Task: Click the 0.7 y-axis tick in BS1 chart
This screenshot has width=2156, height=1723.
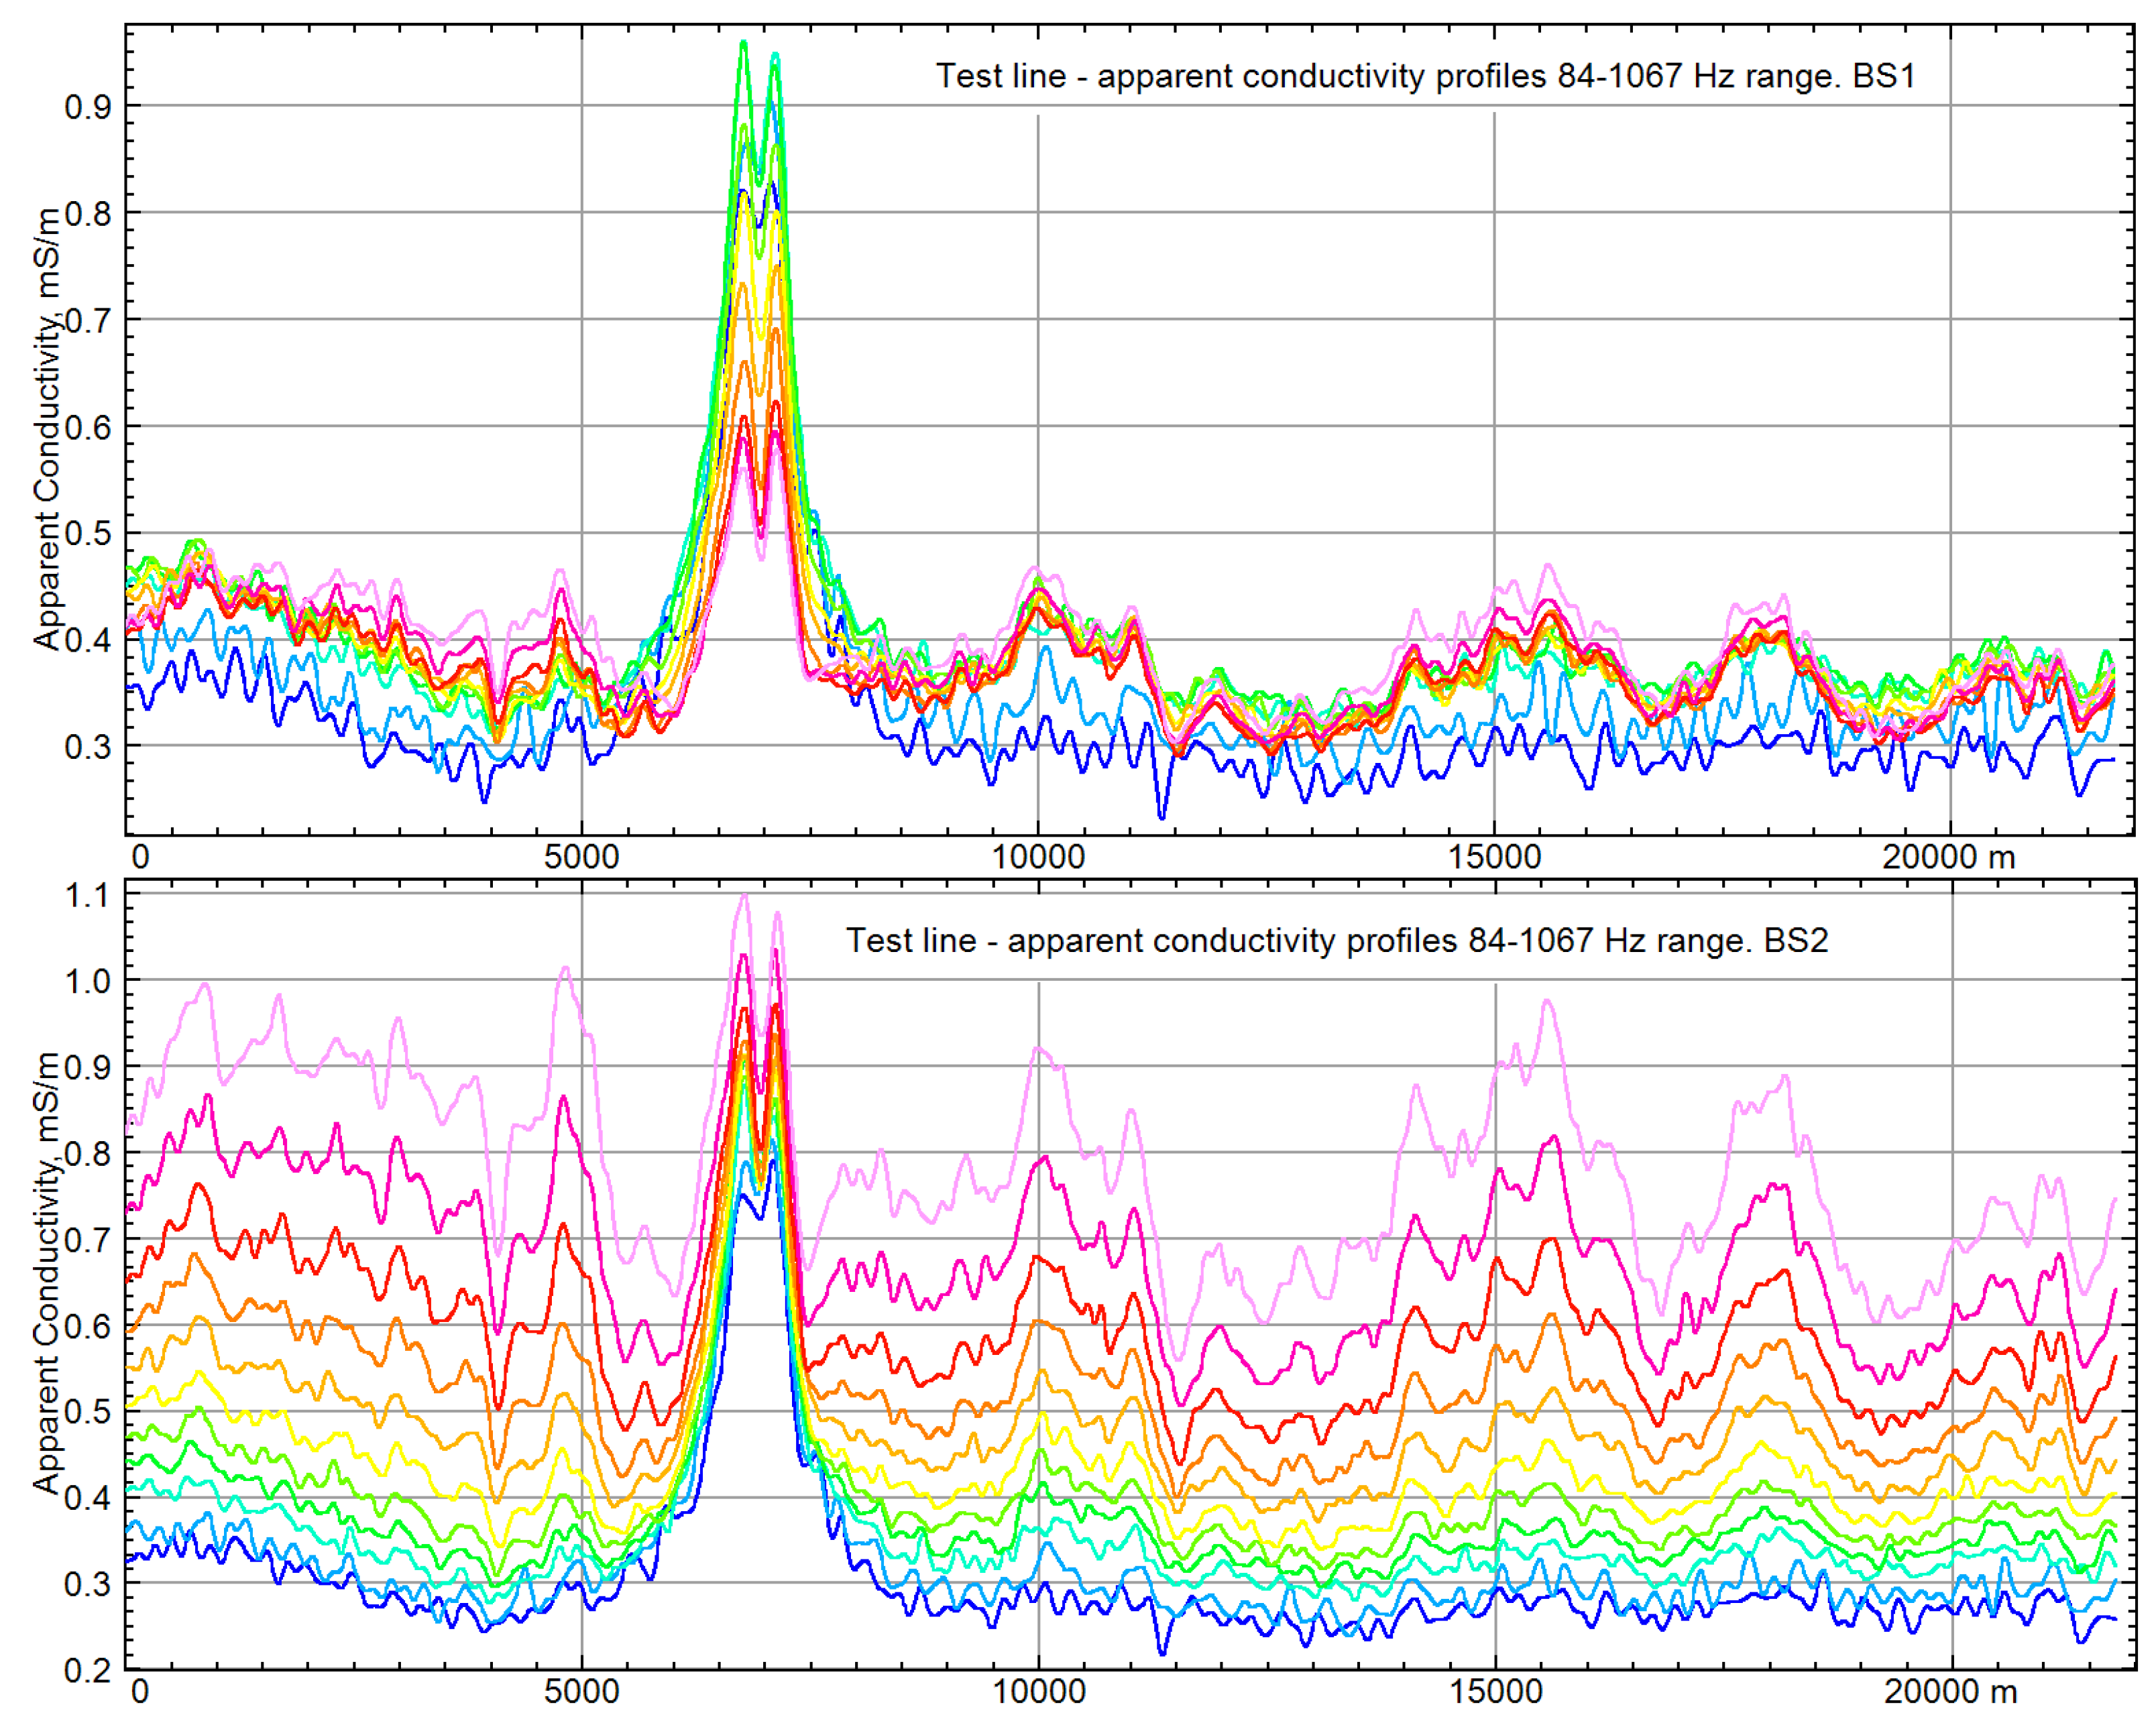Action: coord(88,321)
